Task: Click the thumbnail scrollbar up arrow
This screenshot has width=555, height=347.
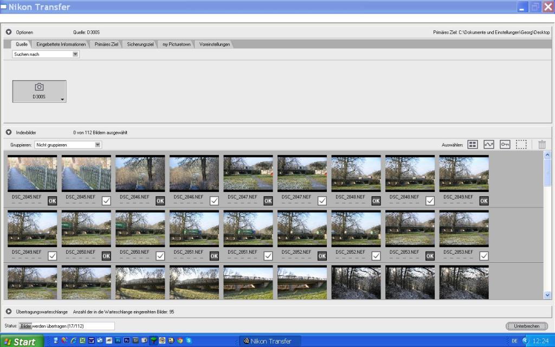Action: 547,155
